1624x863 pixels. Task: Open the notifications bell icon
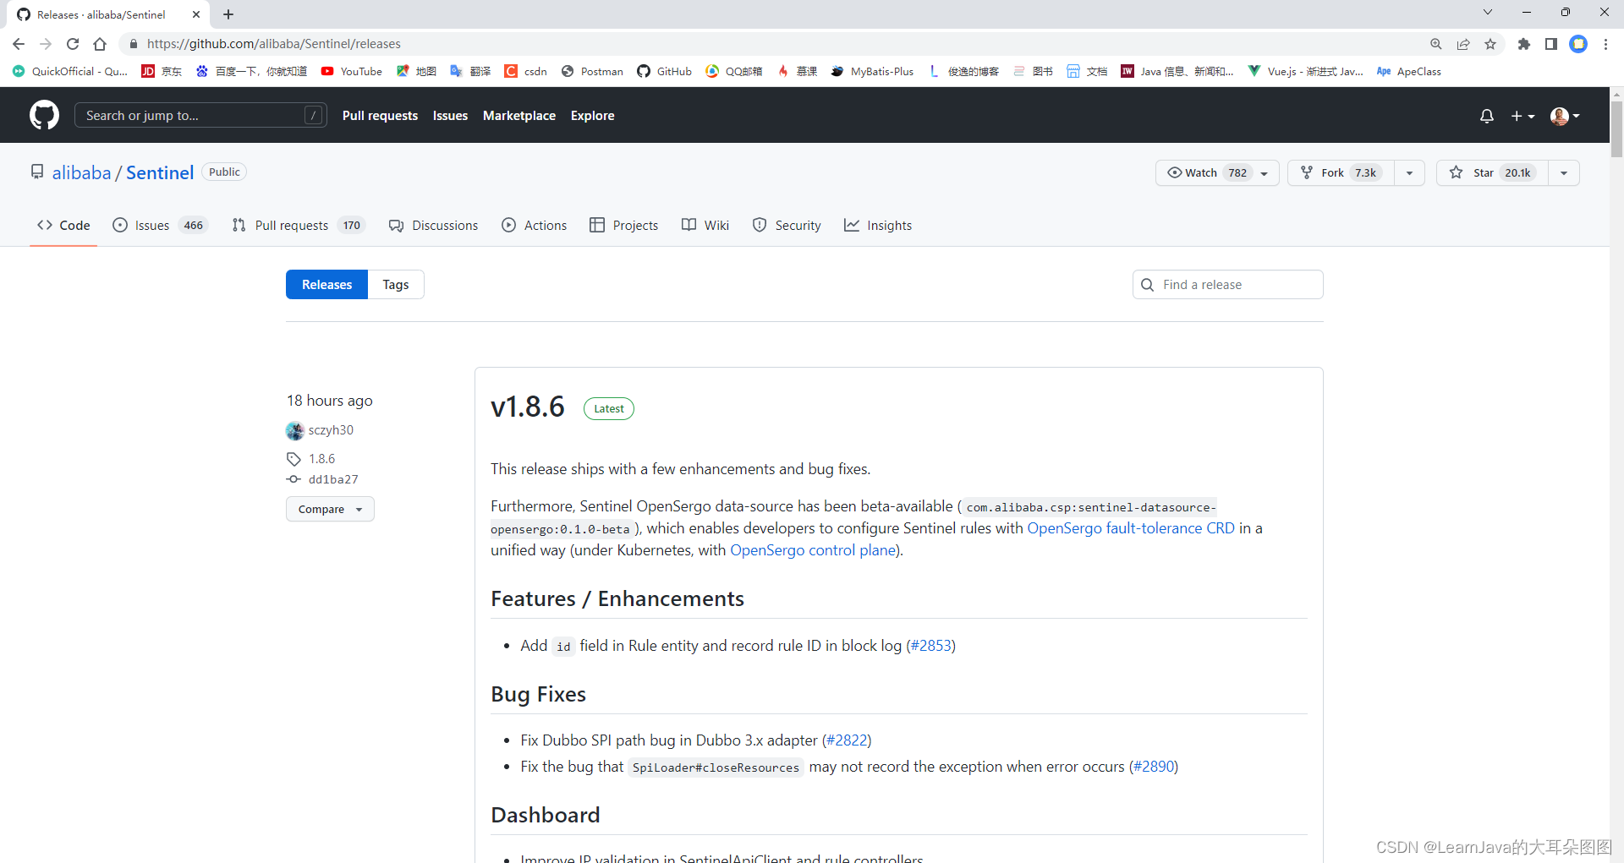[1486, 116]
